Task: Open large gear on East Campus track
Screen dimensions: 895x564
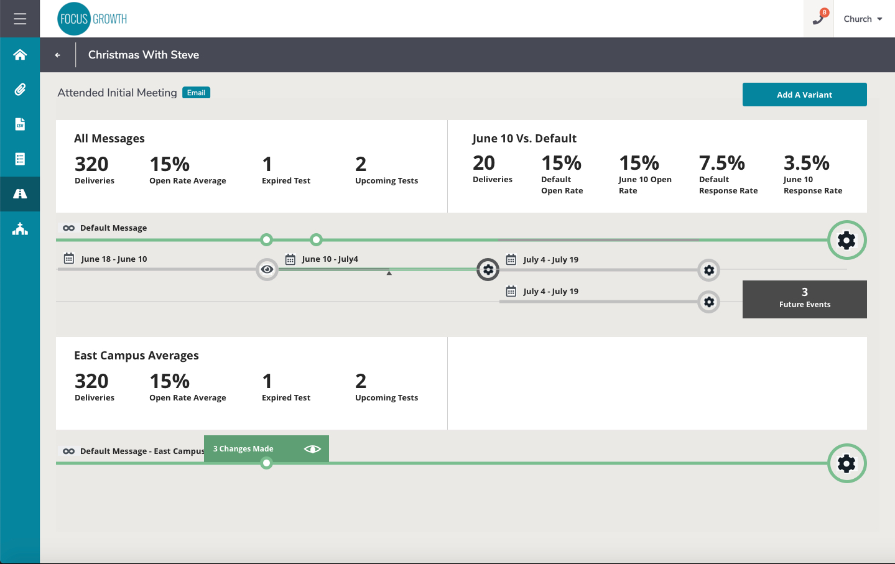Action: click(x=846, y=463)
